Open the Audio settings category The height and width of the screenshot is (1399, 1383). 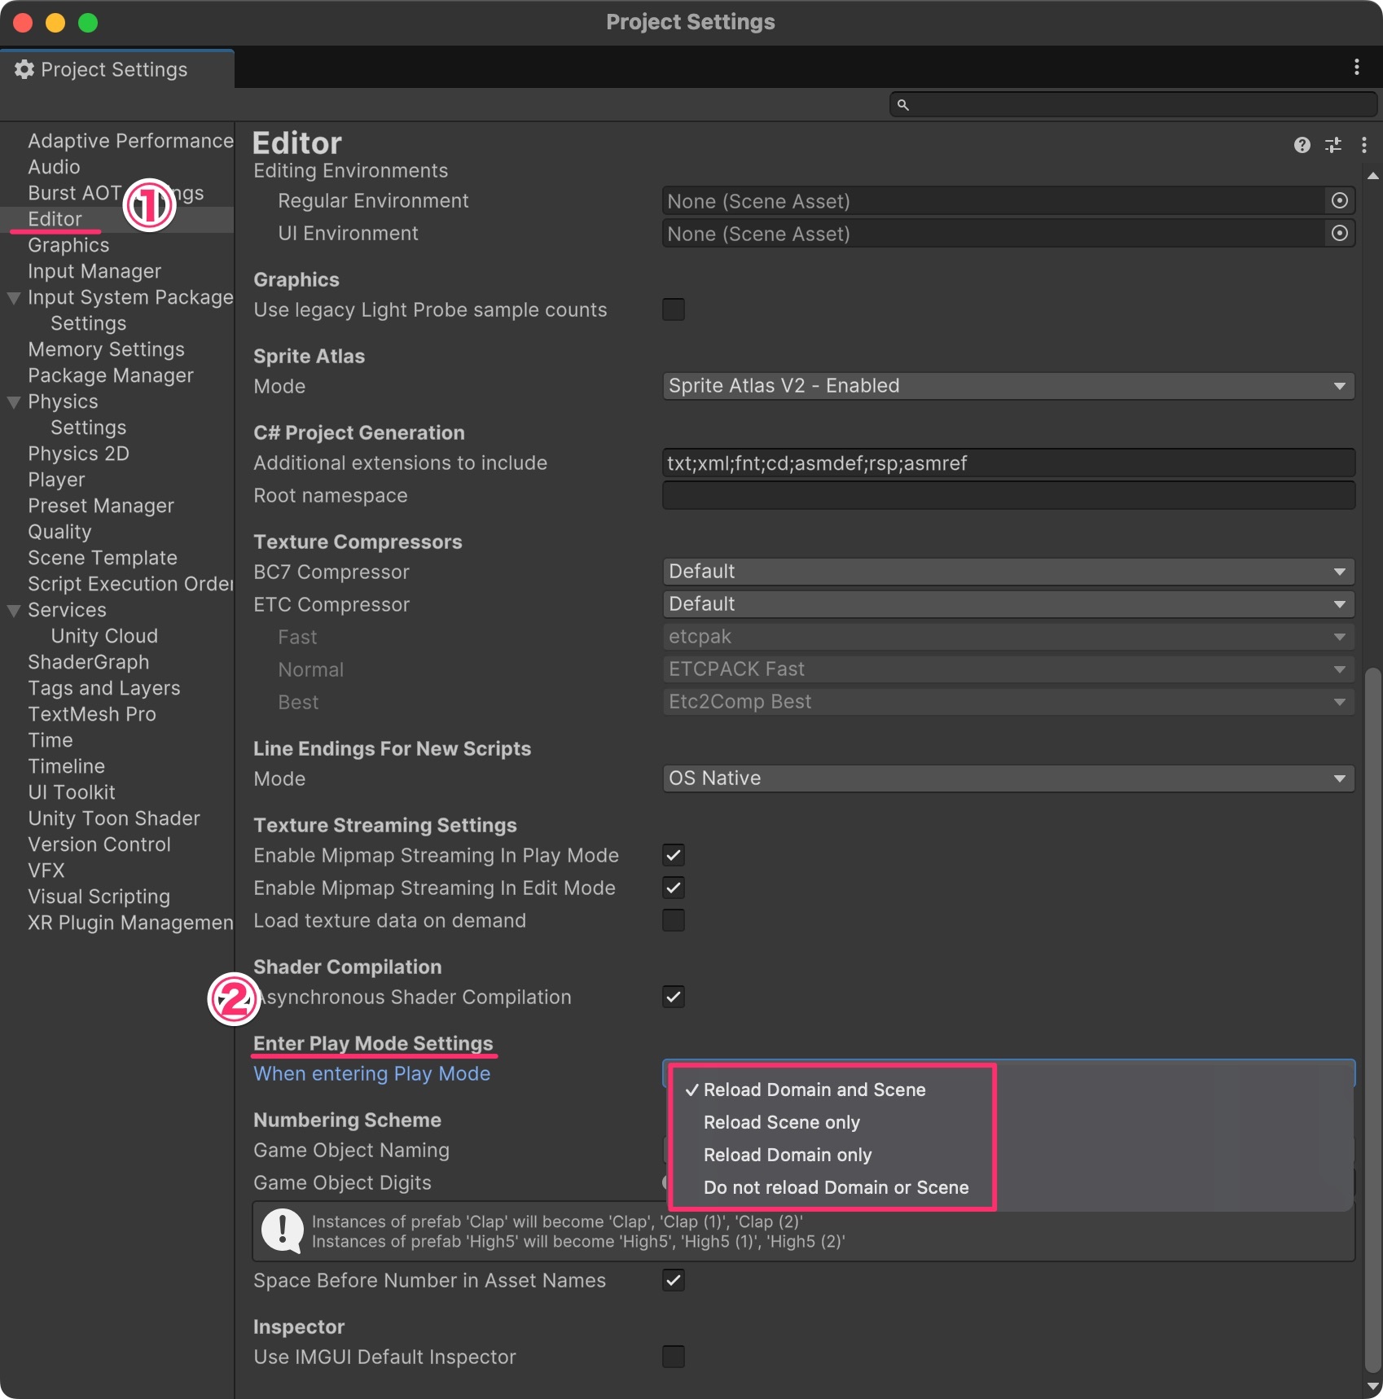coord(54,167)
